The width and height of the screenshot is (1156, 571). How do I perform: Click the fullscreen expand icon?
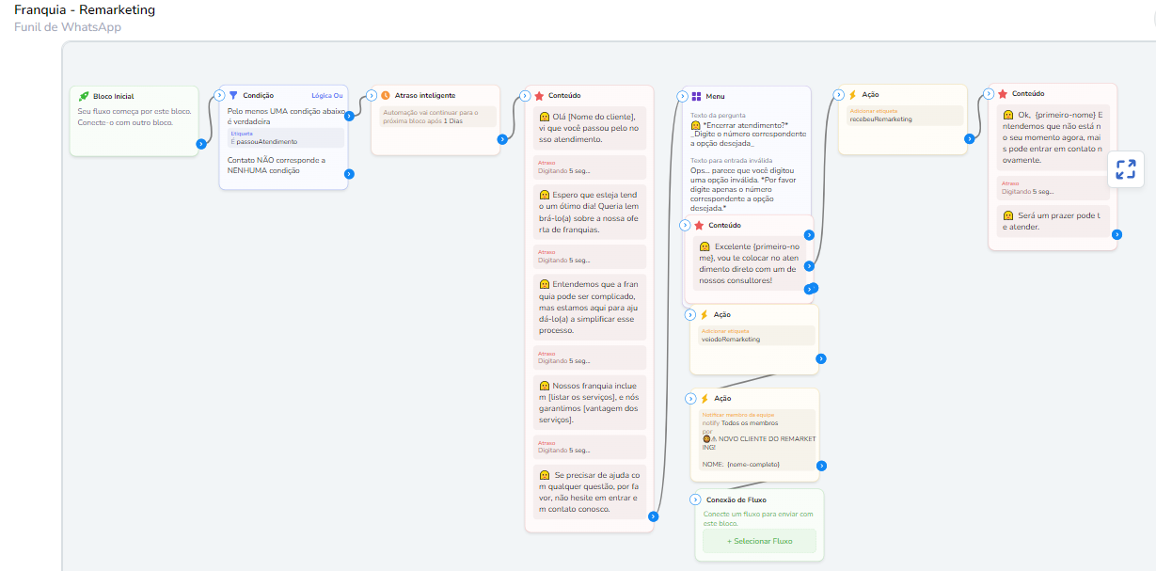(x=1125, y=169)
